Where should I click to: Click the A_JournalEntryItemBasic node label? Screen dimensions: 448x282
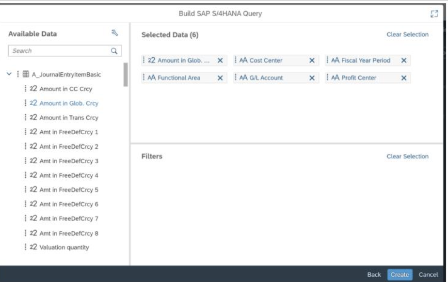66,75
